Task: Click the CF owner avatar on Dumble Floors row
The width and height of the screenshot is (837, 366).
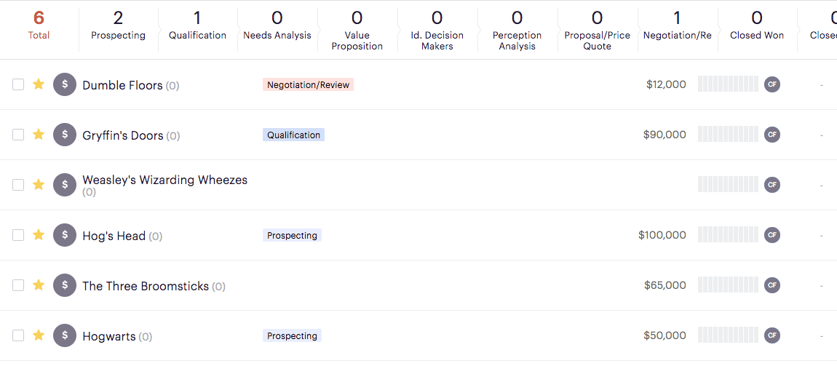Action: pyautogui.click(x=771, y=84)
